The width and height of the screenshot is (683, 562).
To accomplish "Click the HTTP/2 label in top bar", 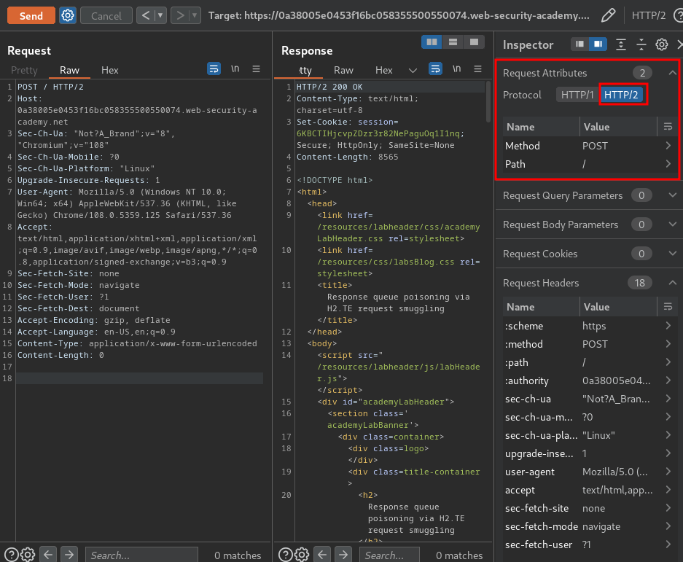I will click(648, 16).
